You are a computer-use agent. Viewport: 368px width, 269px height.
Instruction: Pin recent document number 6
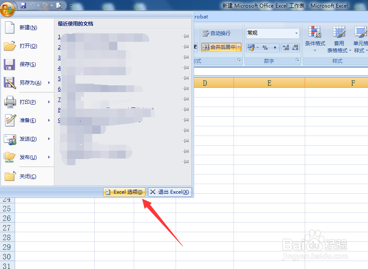(186, 89)
